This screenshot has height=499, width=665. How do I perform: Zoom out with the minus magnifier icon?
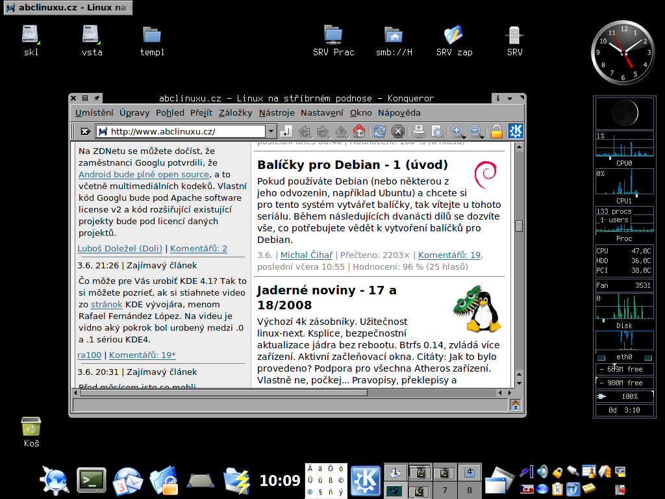(476, 131)
